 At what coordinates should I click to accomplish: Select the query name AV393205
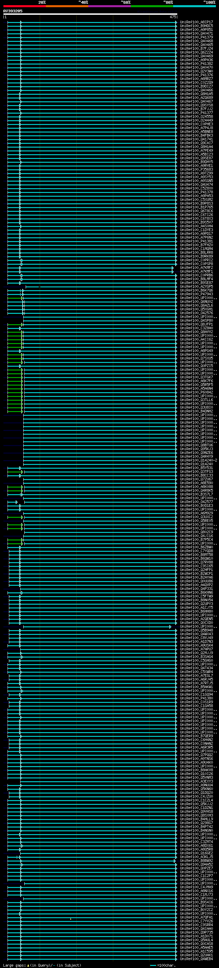[13, 11]
